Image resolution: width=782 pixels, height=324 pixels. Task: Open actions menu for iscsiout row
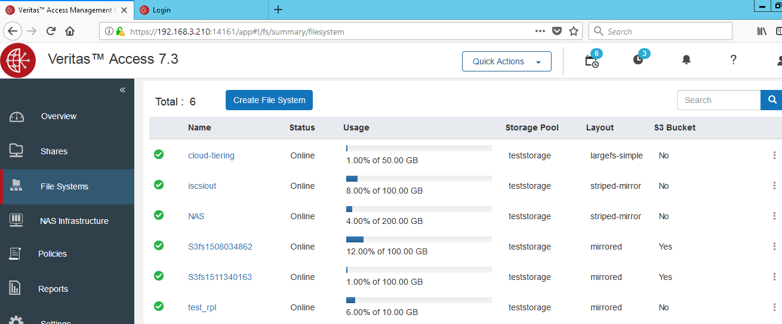[775, 186]
